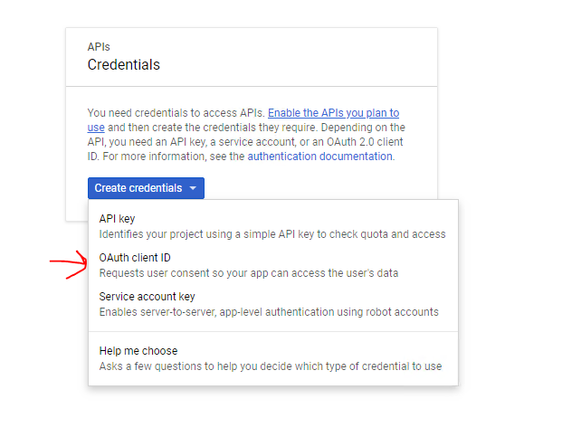Click the red arrow annotation
This screenshot has height=437, width=562.
coord(69,264)
